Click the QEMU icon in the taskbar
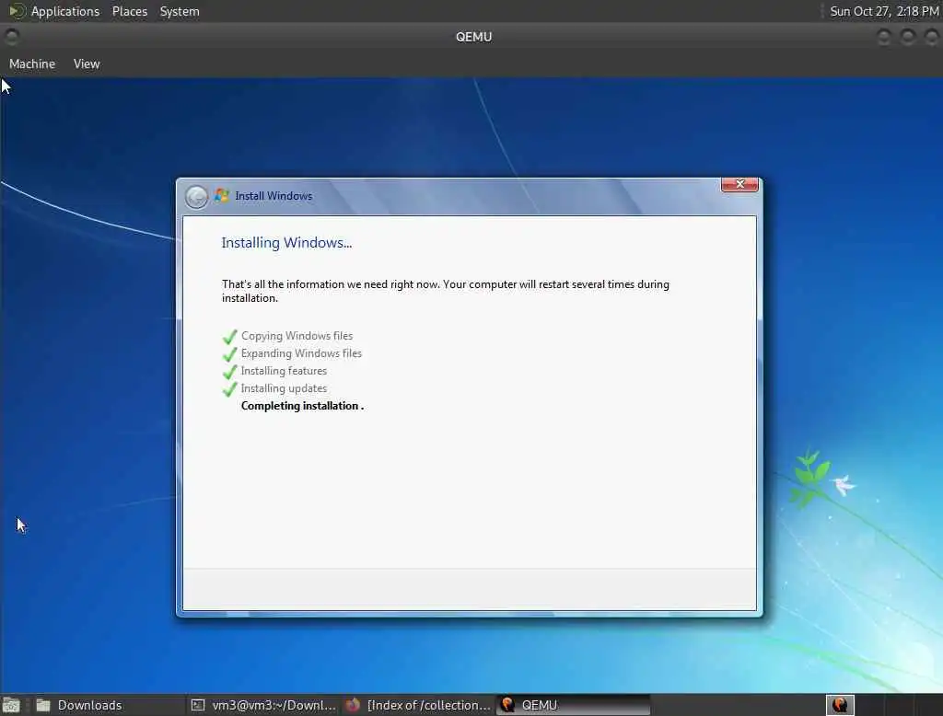Screen dimensions: 943x716 [508, 705]
